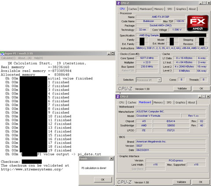
Task: Click the 8 MBytes Level 3 cache value
Action: click(184, 71)
